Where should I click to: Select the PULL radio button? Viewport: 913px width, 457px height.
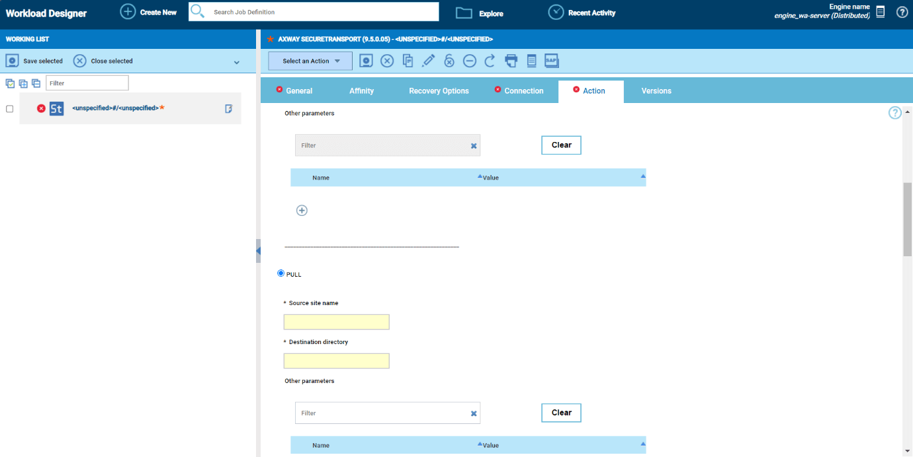[281, 273]
